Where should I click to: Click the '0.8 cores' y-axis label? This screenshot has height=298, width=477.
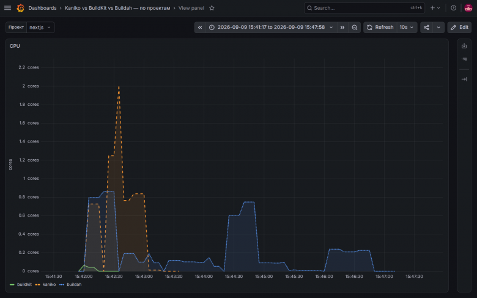click(29, 197)
